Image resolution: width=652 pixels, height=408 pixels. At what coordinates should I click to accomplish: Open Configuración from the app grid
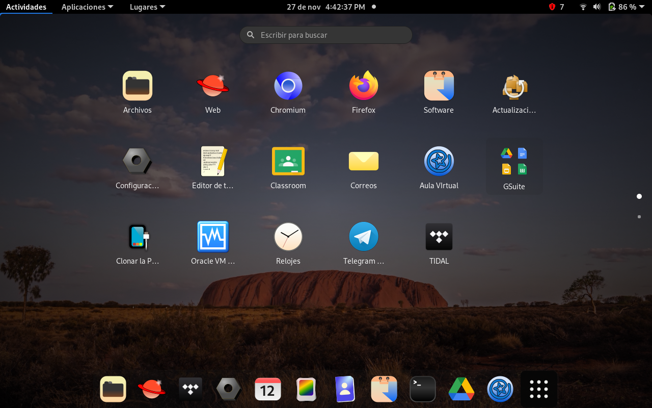pyautogui.click(x=138, y=161)
